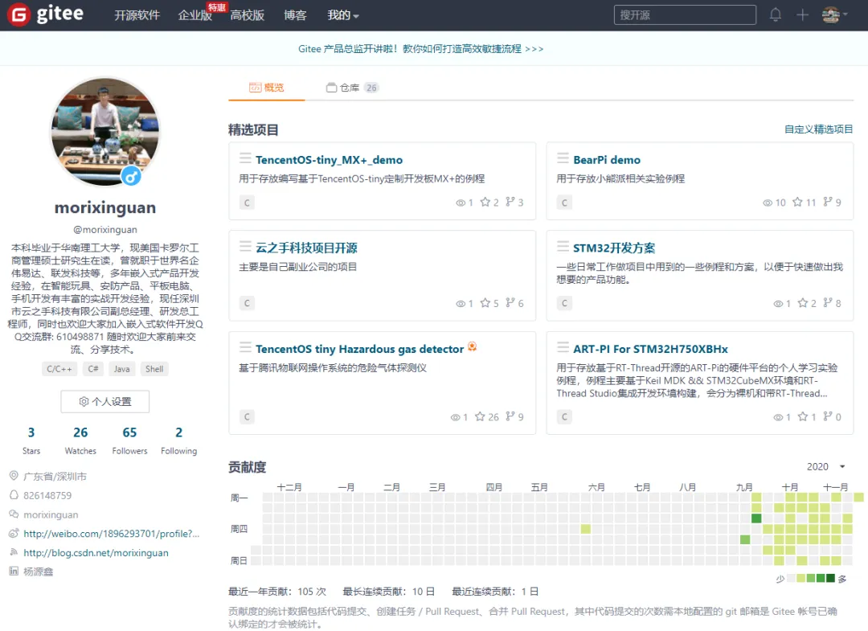868x631 pixels.
Task: Expand the 我的 dropdown menu
Action: click(343, 15)
